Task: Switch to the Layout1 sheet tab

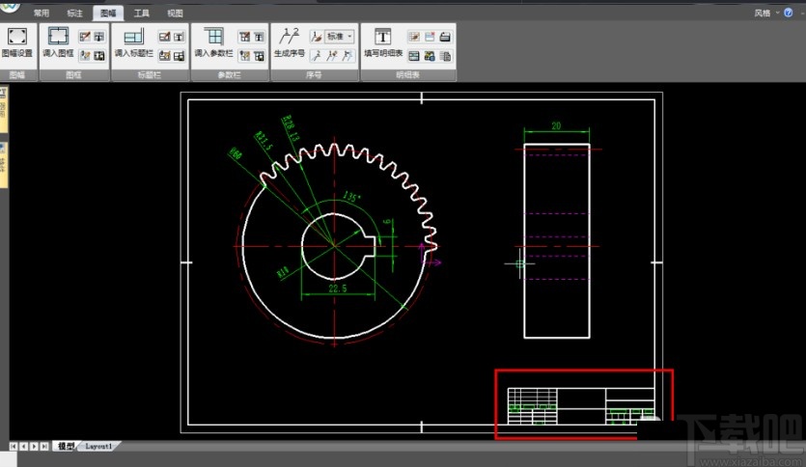Action: [99, 447]
